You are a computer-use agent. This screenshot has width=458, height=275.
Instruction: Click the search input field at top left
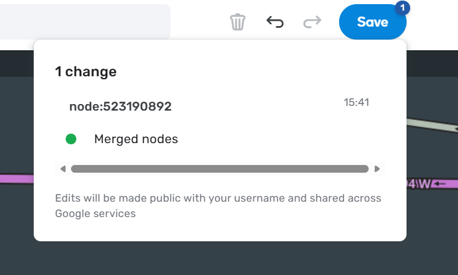tap(83, 22)
